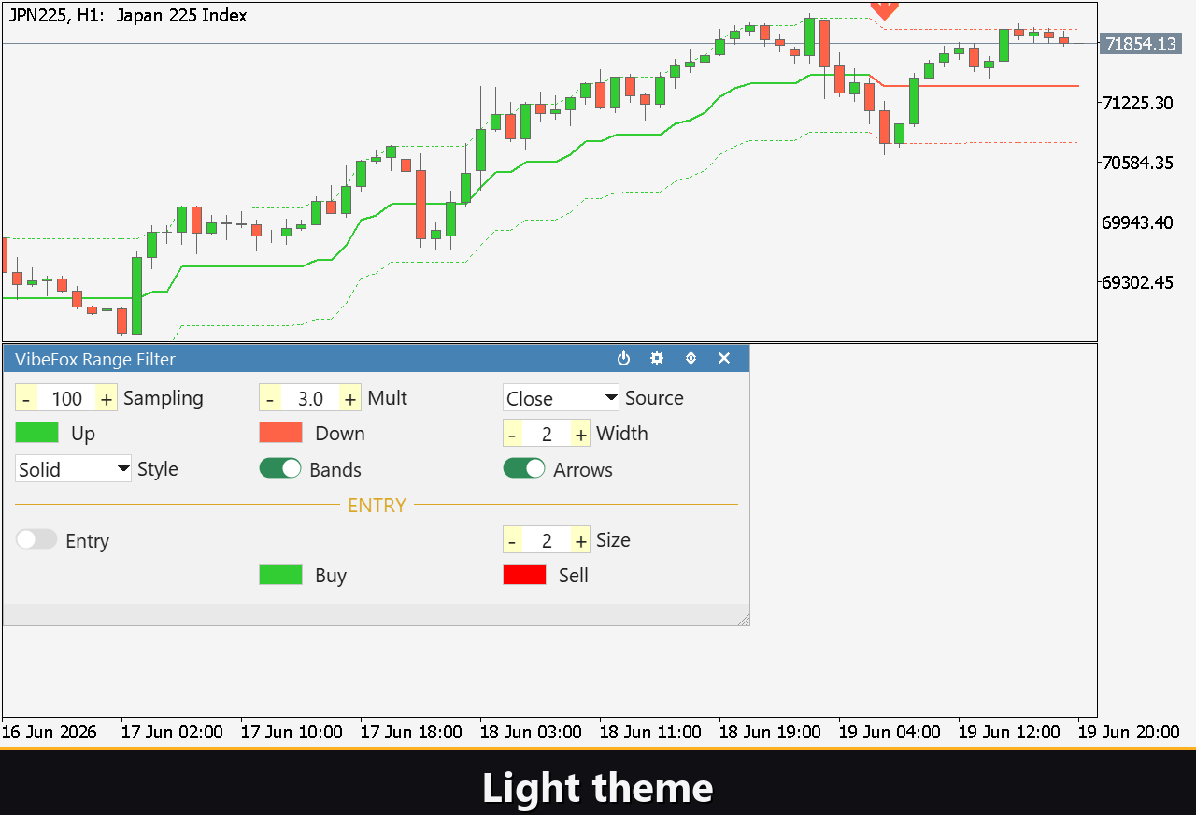The height and width of the screenshot is (815, 1196).
Task: Click the Size value field showing 2
Action: coord(547,540)
